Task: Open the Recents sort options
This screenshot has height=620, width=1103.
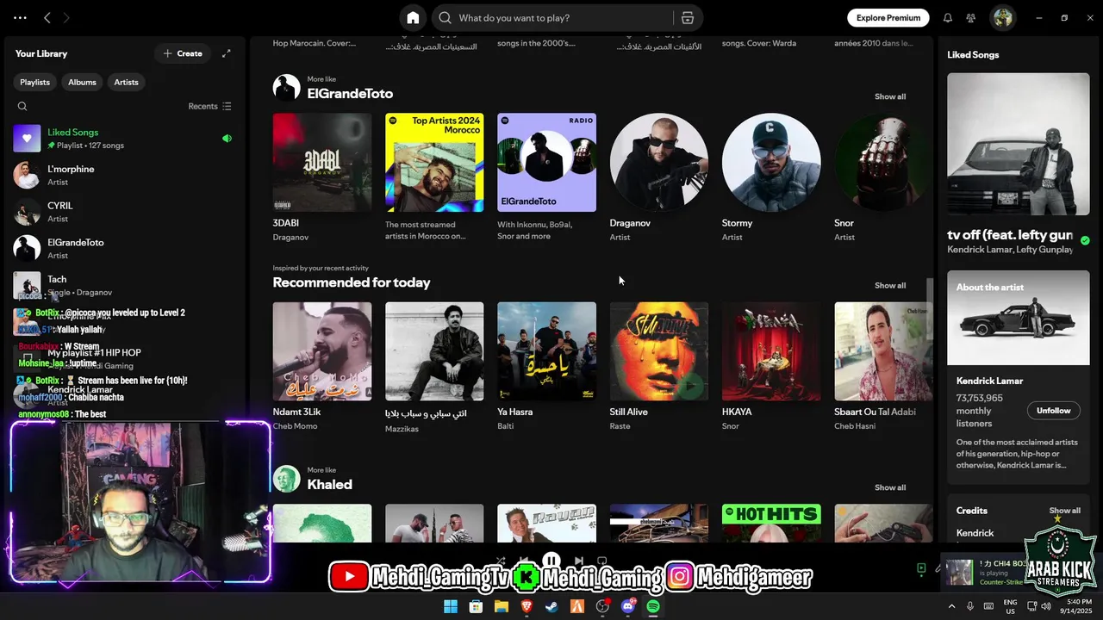Action: (x=209, y=107)
